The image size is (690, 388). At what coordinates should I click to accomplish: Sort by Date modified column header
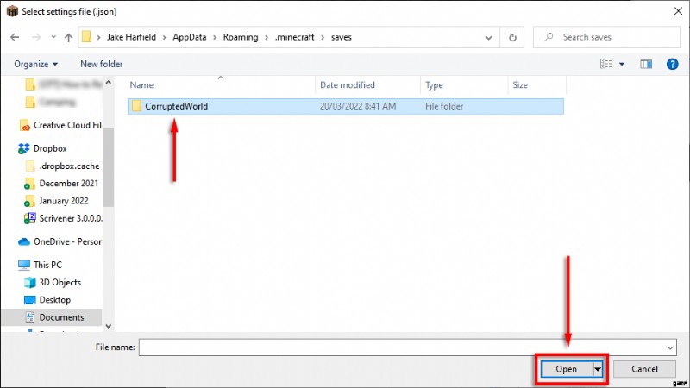tap(347, 85)
